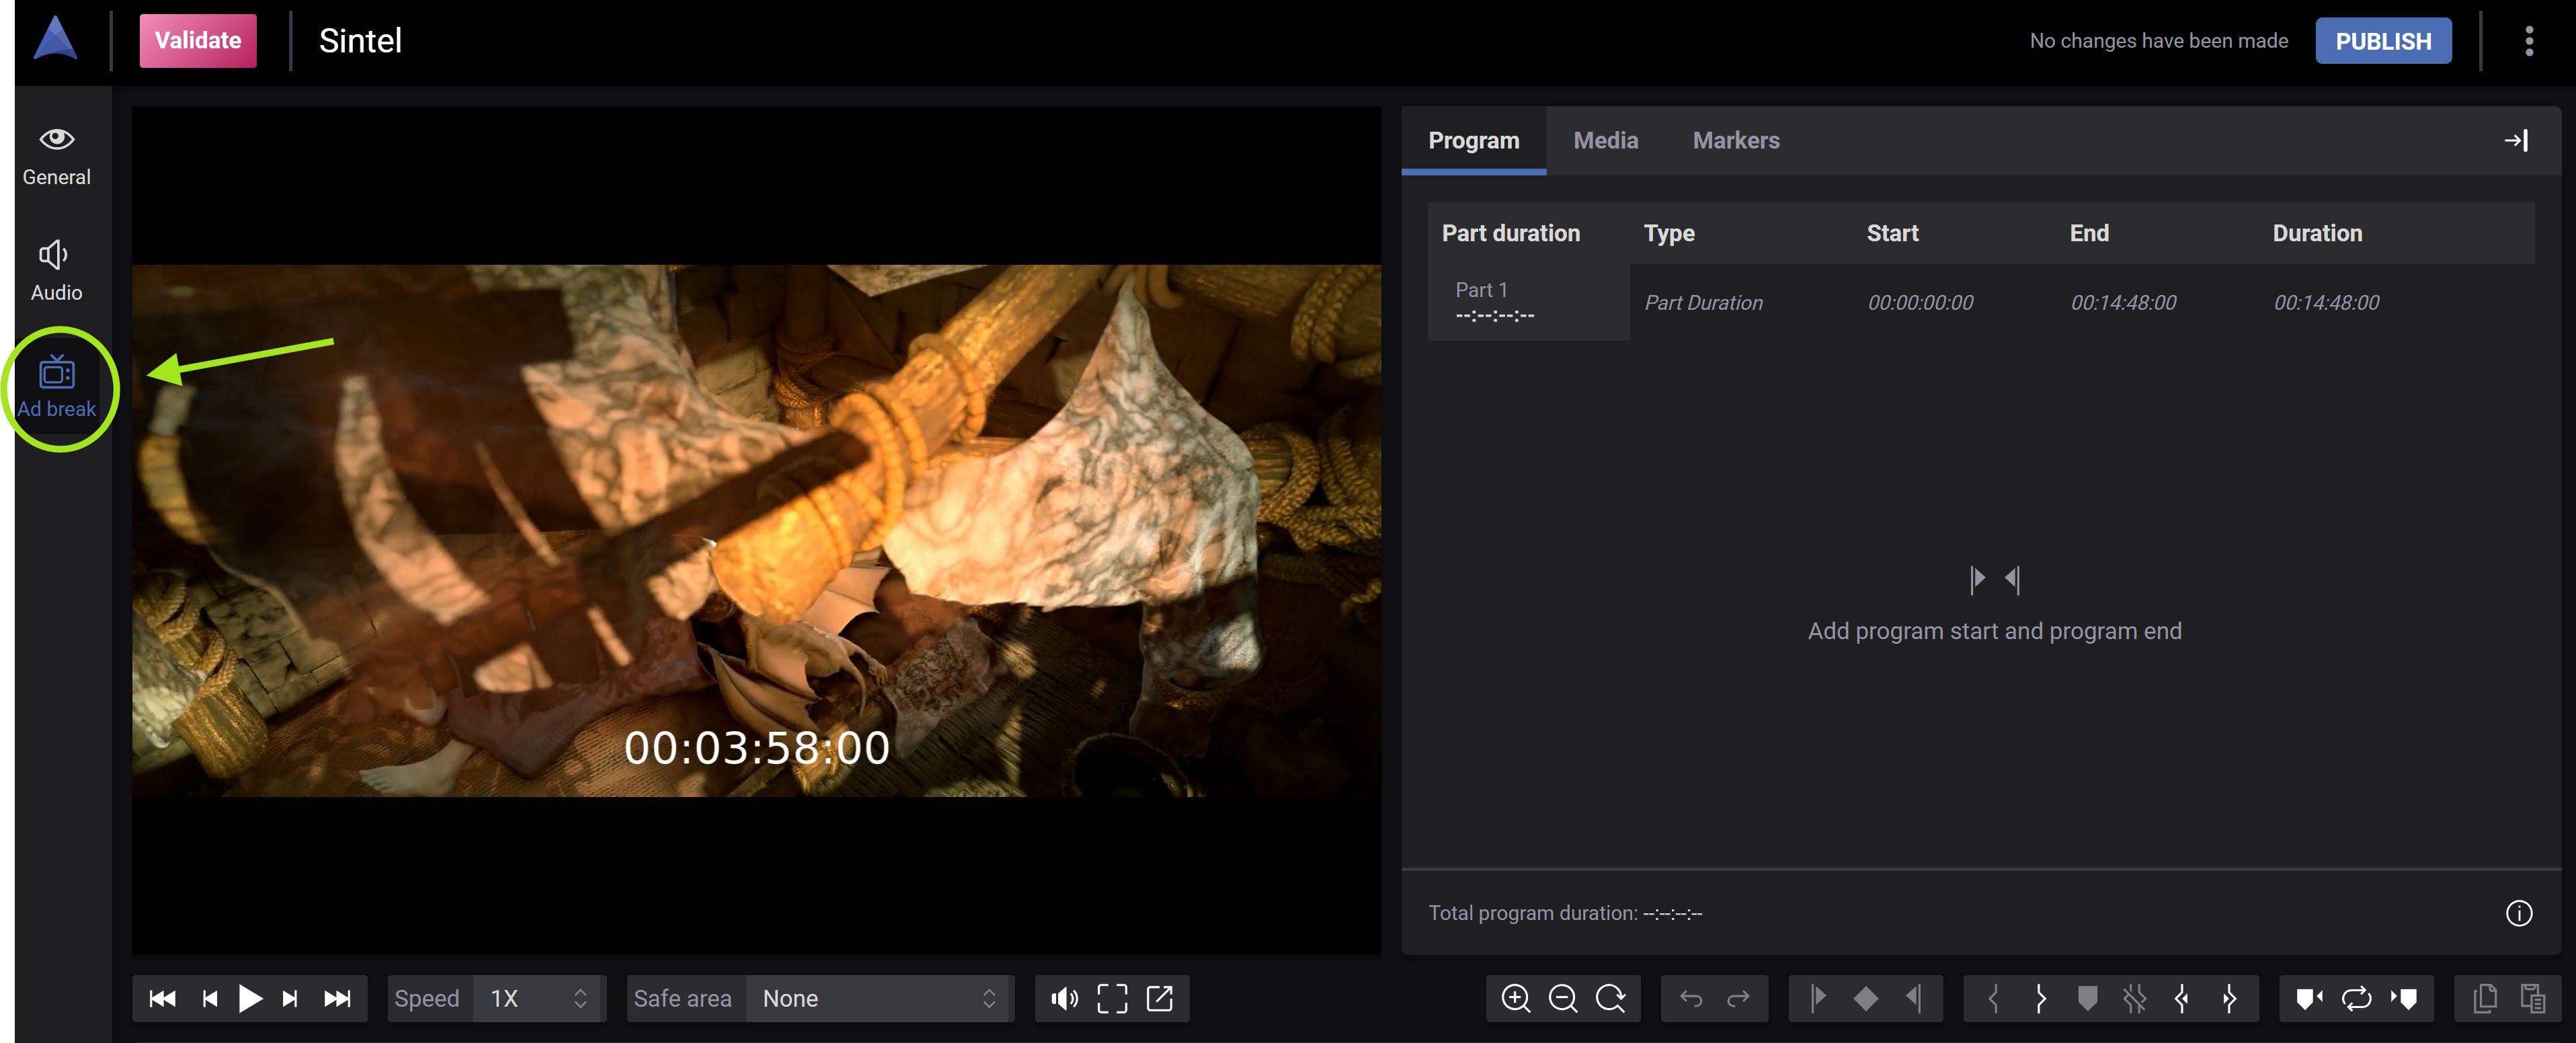Click the End column header
The height and width of the screenshot is (1043, 2576).
(2089, 233)
